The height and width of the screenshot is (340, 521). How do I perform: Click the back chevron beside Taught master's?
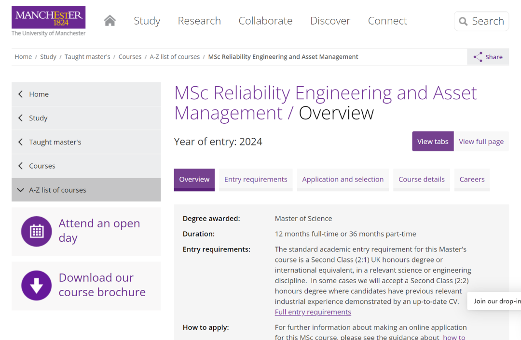point(21,142)
